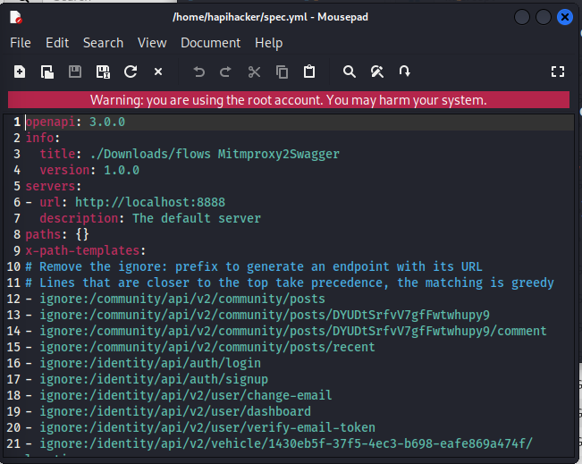Open the Find and Replace tool icon
Screen dimensions: 582x464
pyautogui.click(x=377, y=72)
